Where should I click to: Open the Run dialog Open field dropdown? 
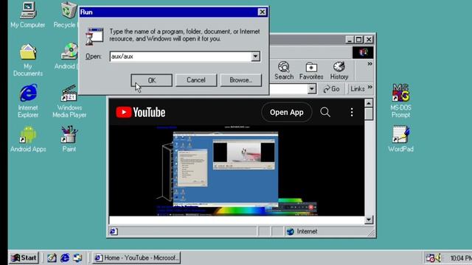255,56
